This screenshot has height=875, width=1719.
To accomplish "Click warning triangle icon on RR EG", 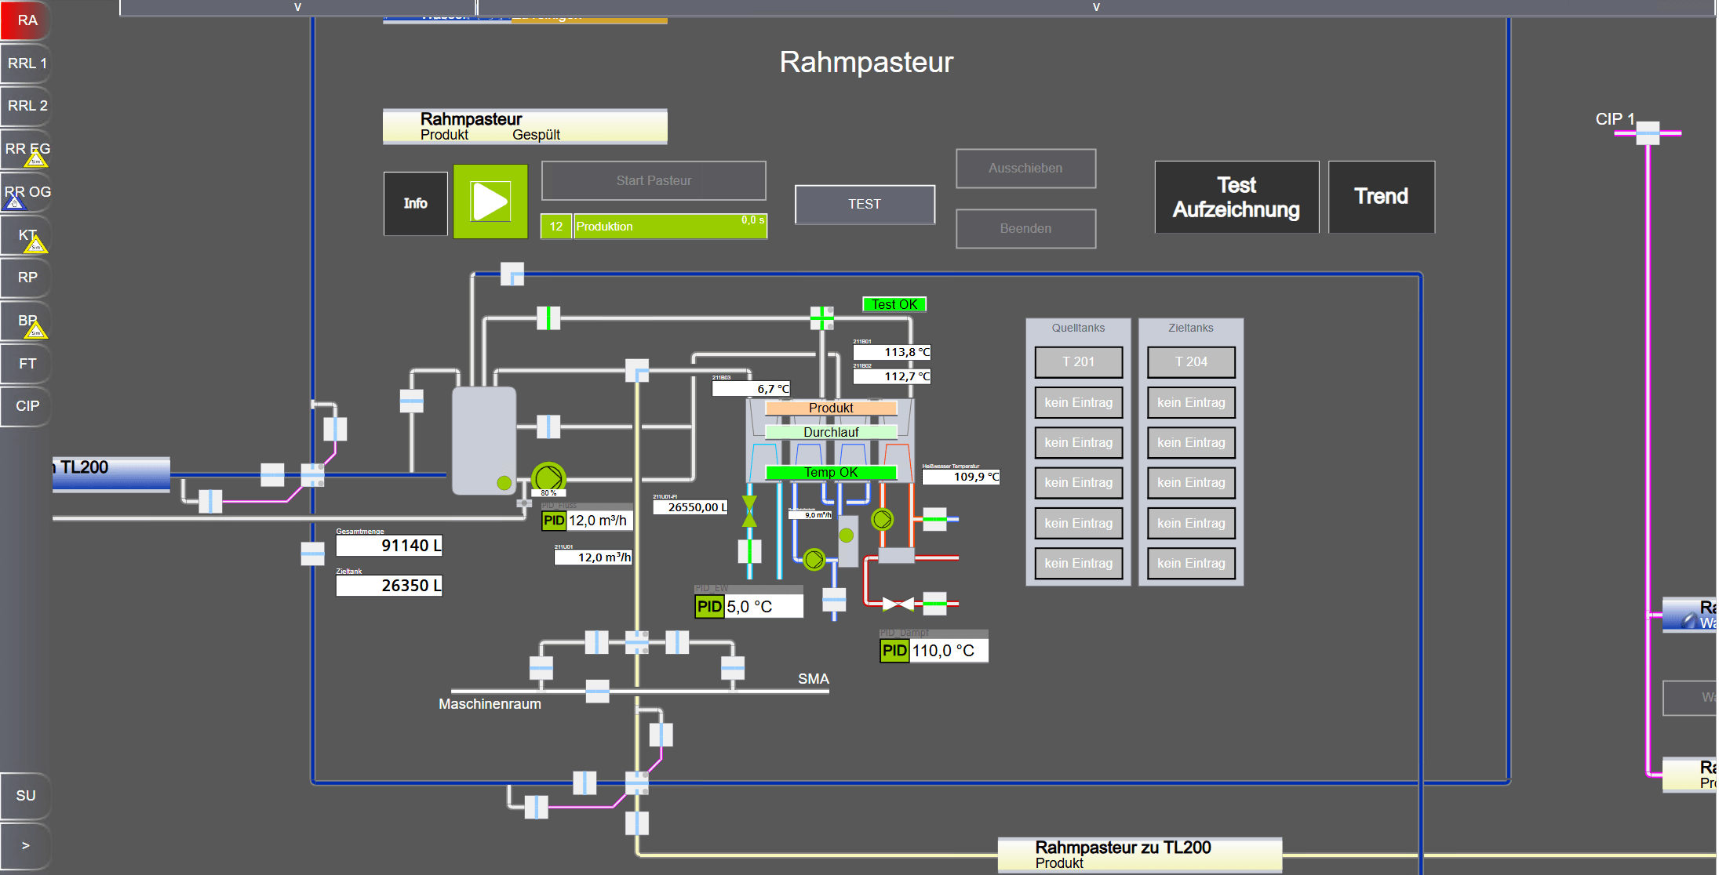I will 36,160.
